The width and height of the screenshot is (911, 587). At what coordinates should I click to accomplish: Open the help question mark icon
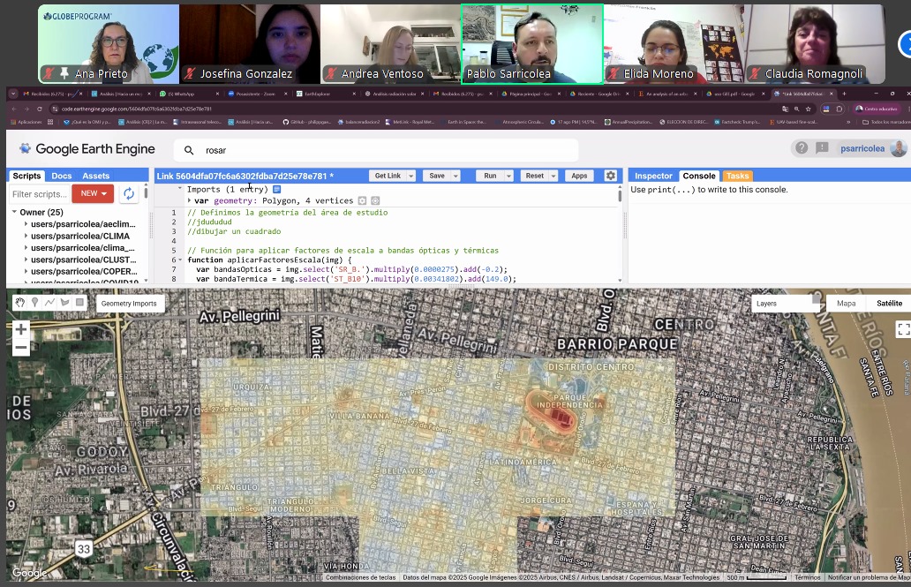[x=802, y=148]
